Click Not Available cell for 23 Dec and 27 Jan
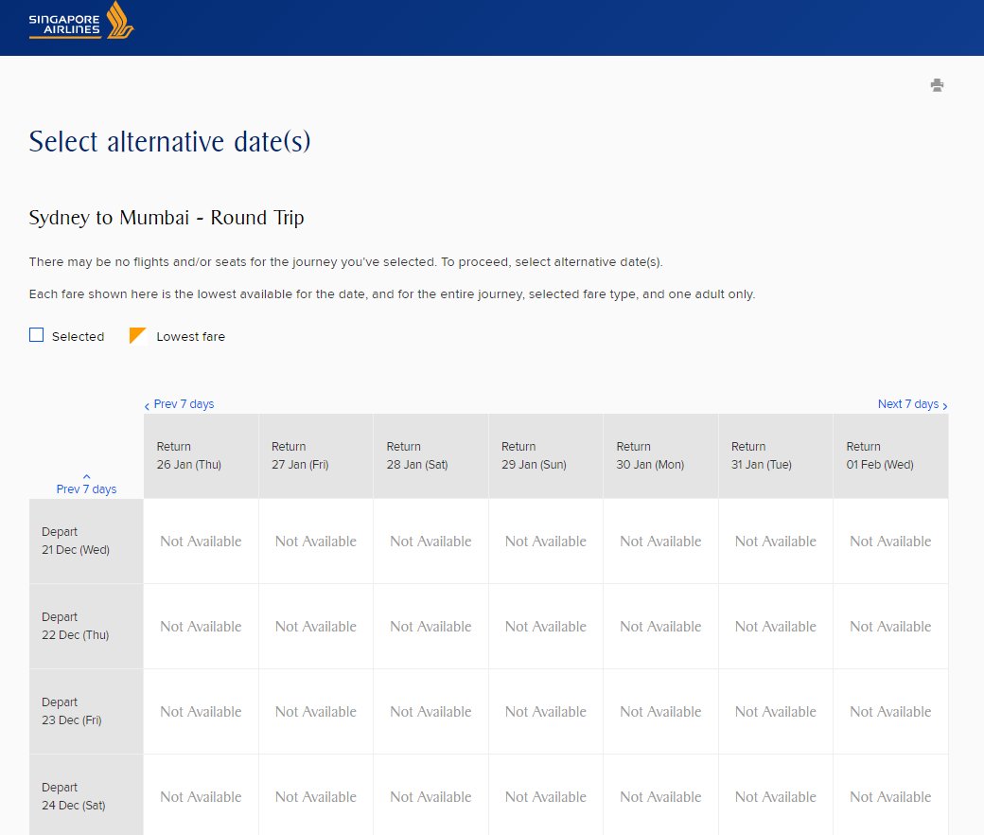This screenshot has width=984, height=835. pyautogui.click(x=316, y=711)
